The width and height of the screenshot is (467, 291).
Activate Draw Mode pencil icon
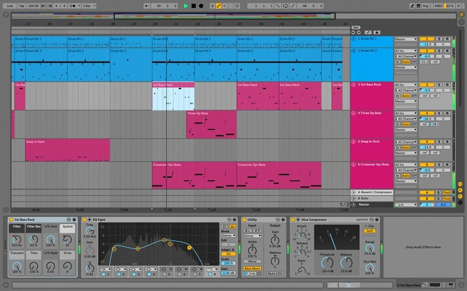tap(412, 6)
